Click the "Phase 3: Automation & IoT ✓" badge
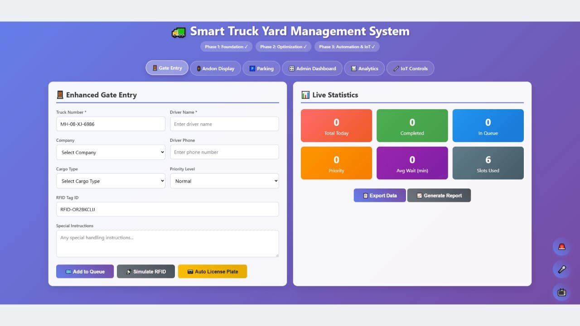The width and height of the screenshot is (580, 326). click(347, 47)
